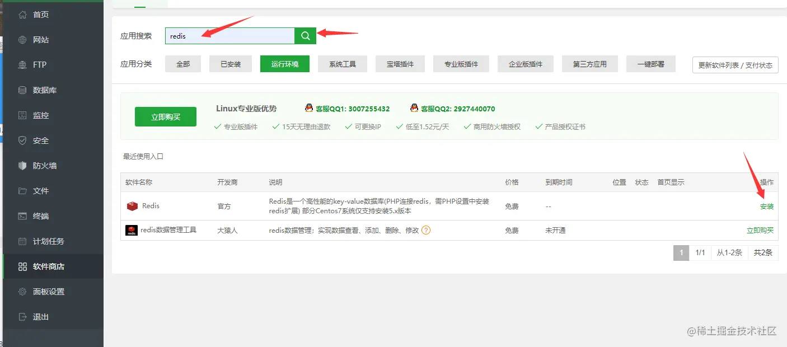Switch to 系统工具 category
The height and width of the screenshot is (347, 787).
tap(343, 64)
